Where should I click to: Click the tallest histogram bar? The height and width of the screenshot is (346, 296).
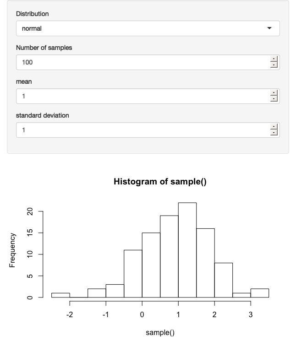[187, 250]
